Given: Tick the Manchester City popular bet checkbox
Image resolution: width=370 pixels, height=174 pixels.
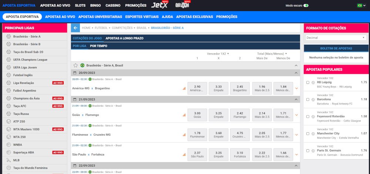Looking at the screenshot, I should [x=308, y=133].
